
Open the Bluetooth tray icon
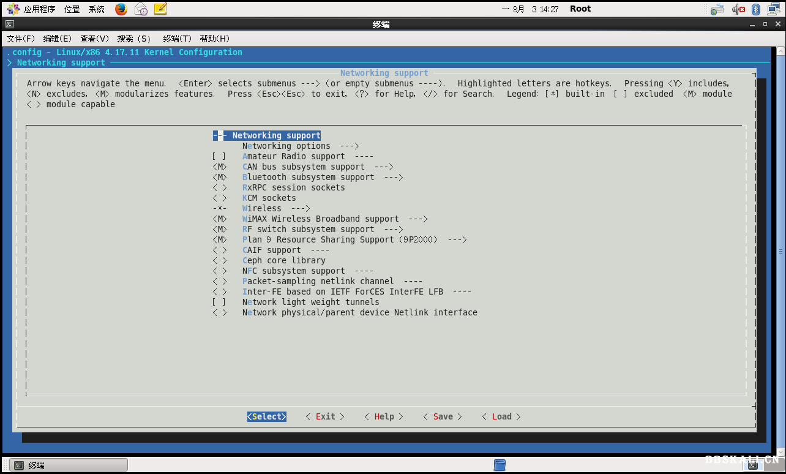(x=755, y=9)
